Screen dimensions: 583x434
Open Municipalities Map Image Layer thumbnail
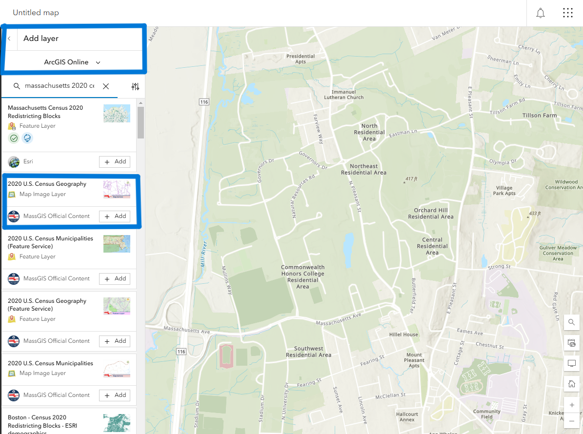click(x=117, y=369)
